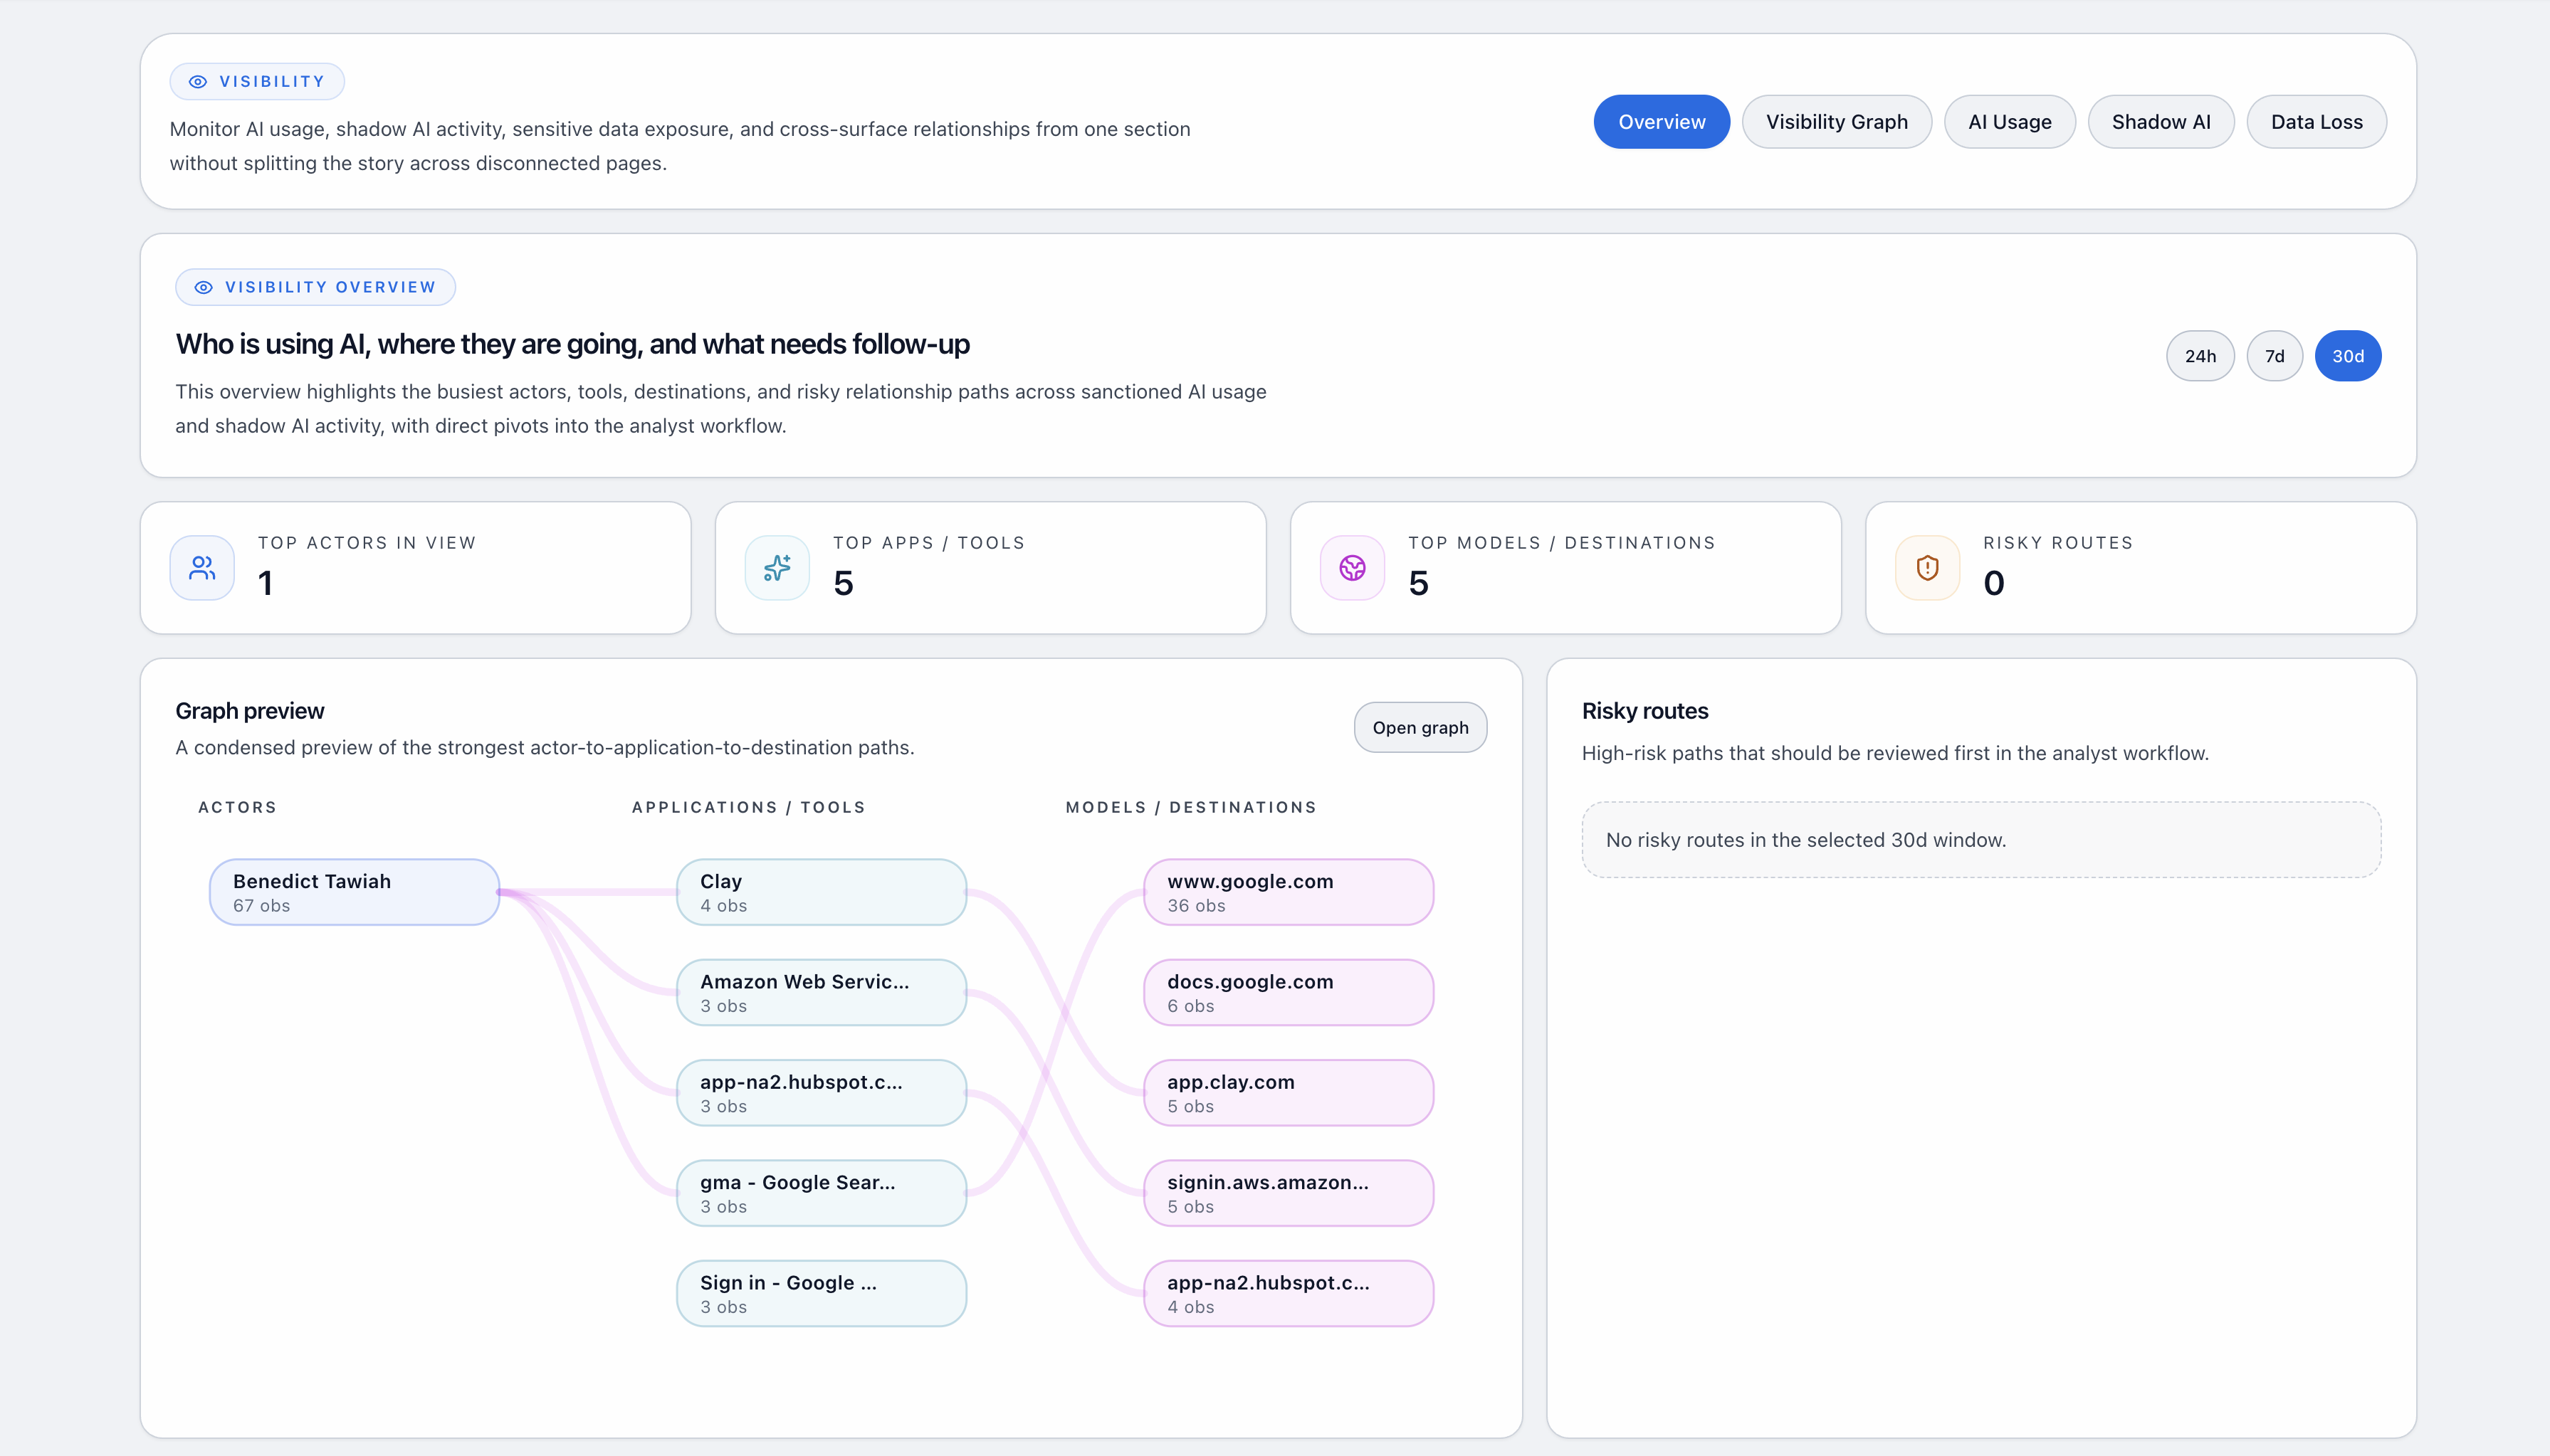Open the Shadow AI view
Image resolution: width=2550 pixels, height=1456 pixels.
pos(2162,121)
